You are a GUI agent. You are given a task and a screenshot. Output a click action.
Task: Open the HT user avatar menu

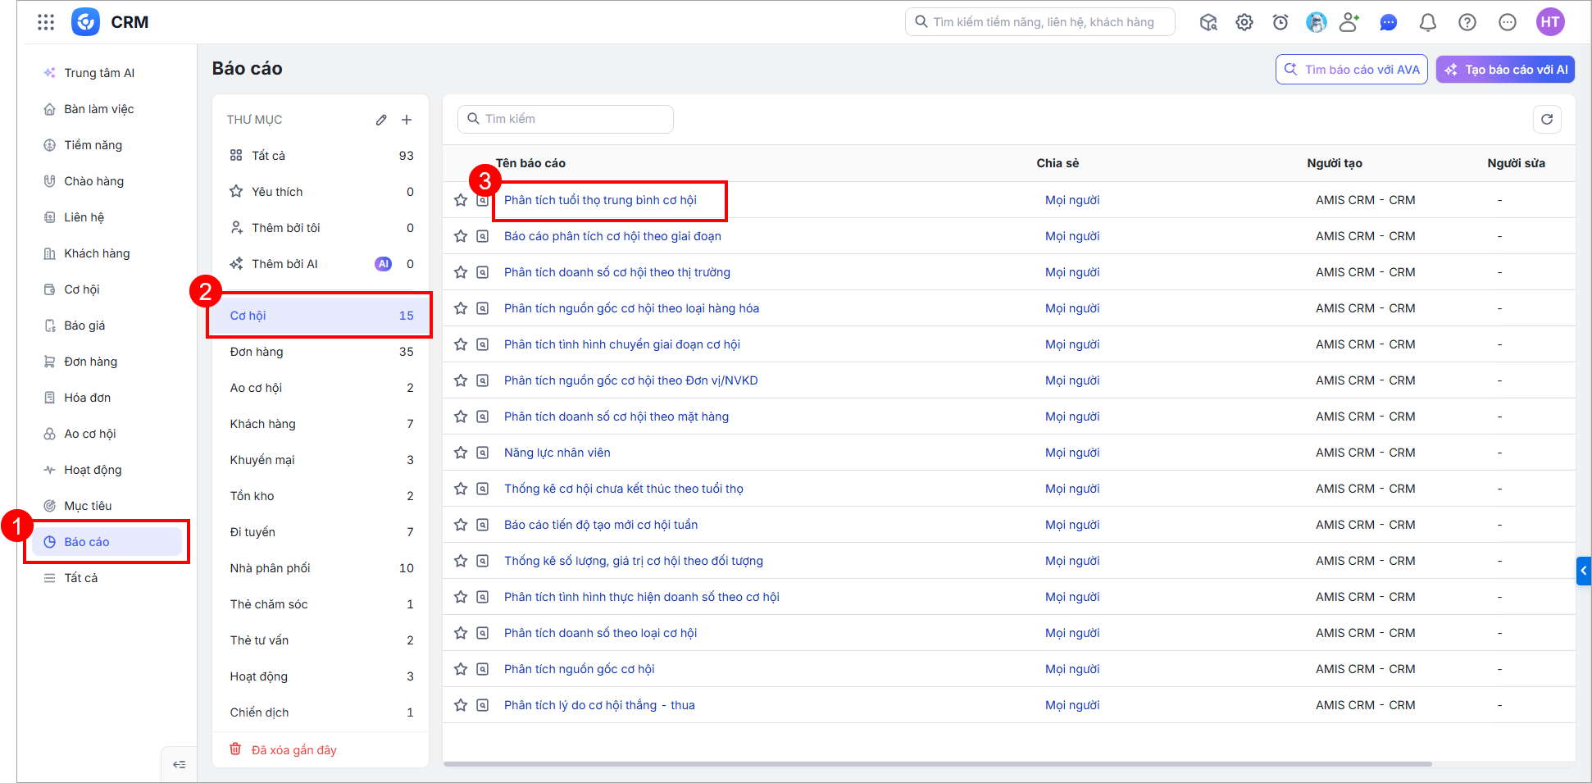coord(1550,22)
